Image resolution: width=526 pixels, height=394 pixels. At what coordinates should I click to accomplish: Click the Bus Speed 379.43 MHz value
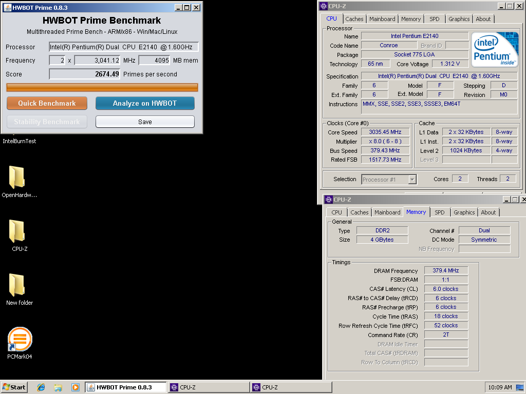[385, 150]
